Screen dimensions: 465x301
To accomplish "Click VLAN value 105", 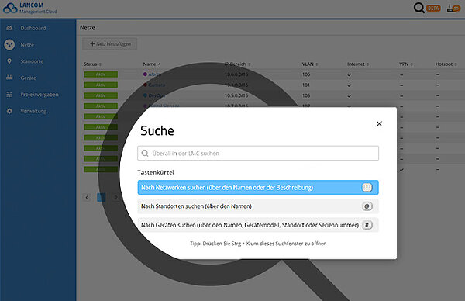I will pyautogui.click(x=306, y=95).
